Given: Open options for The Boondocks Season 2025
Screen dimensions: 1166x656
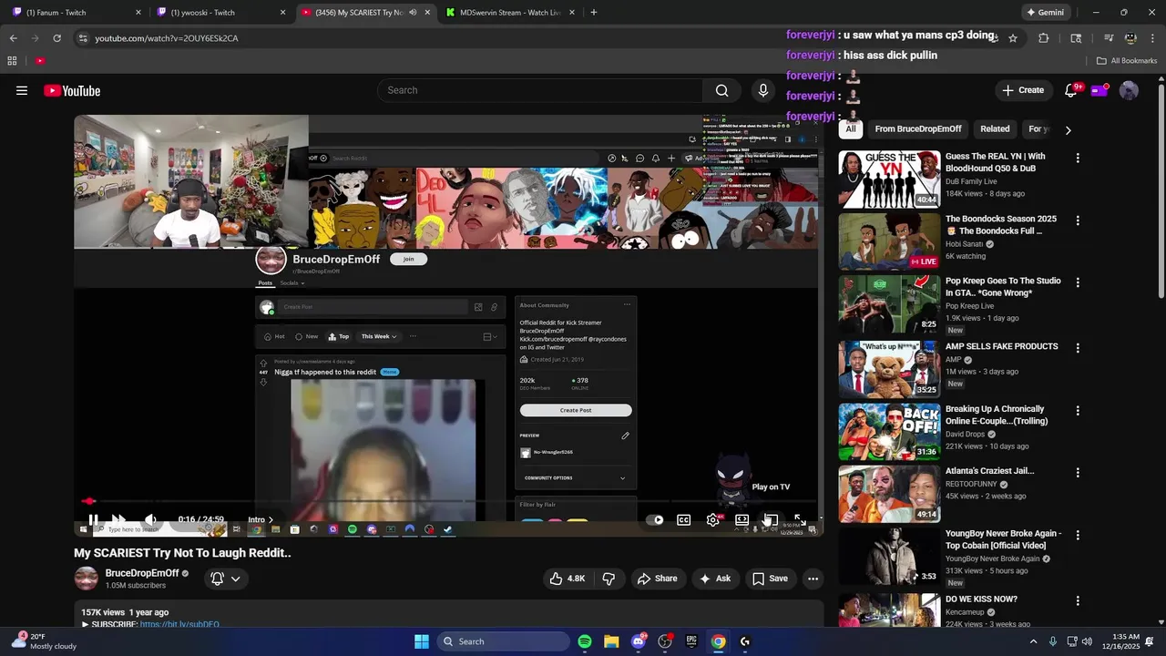Looking at the screenshot, I should [1078, 220].
